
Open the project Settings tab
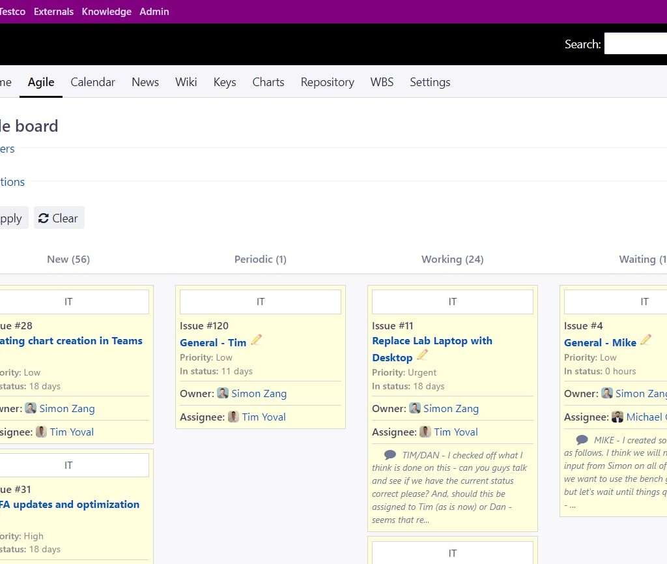(430, 82)
